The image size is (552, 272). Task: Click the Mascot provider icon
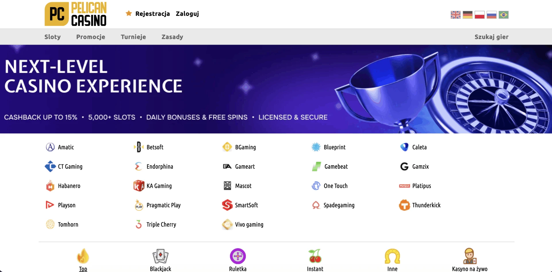point(227,186)
